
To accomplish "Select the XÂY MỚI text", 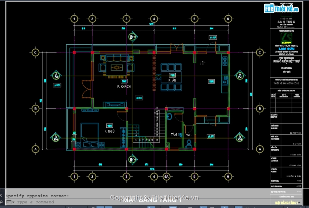I will [x=287, y=72].
